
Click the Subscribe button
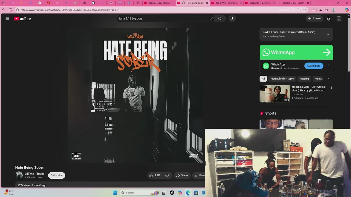tap(56, 175)
